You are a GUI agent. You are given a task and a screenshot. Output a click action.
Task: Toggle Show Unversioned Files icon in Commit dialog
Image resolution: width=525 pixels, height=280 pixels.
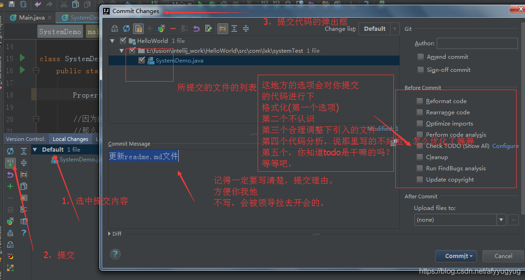coord(138,28)
